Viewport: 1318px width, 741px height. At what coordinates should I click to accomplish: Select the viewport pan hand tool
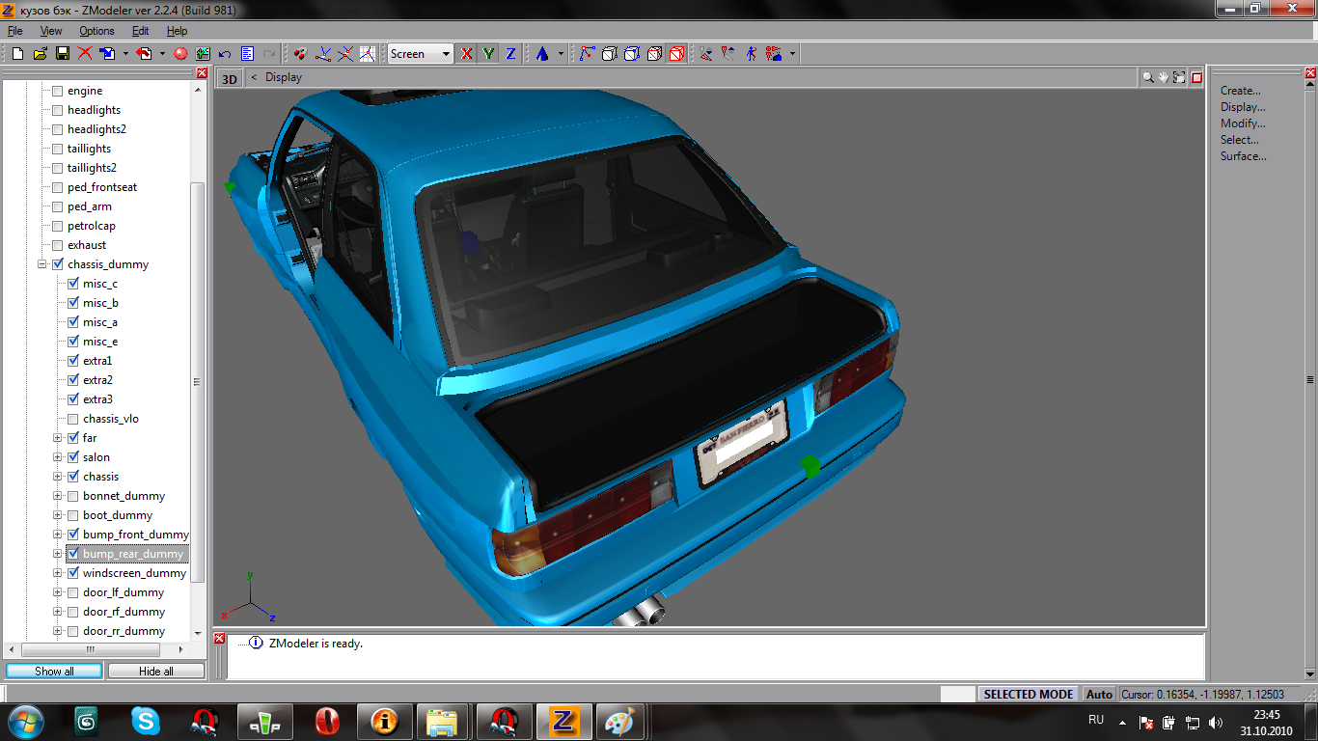[x=1164, y=77]
